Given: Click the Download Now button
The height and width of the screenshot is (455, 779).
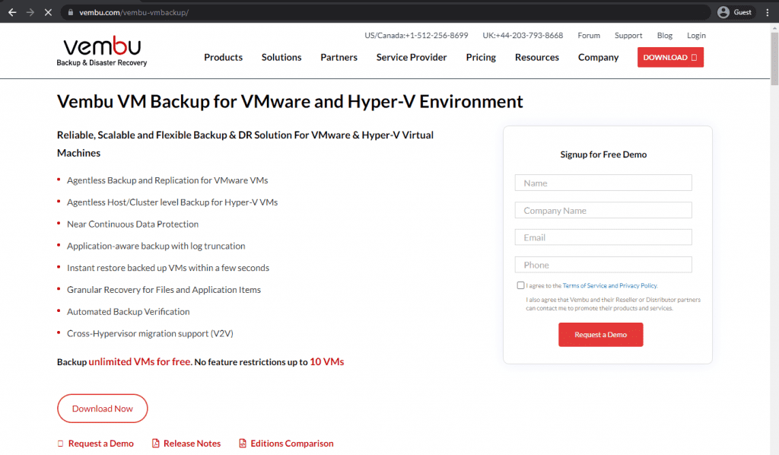Looking at the screenshot, I should click(102, 409).
